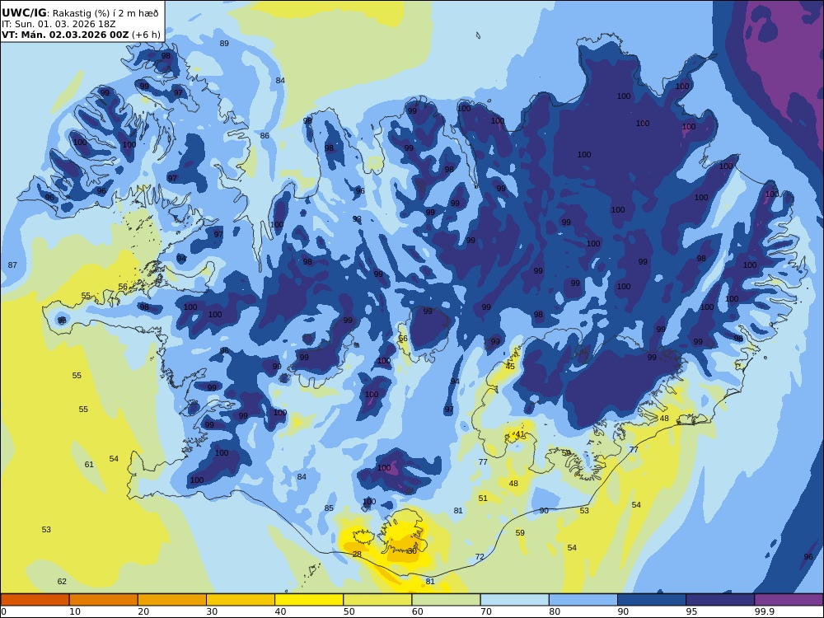Click the humidity value '72' on the map
Screen dimensions: 824x618
coord(480,556)
